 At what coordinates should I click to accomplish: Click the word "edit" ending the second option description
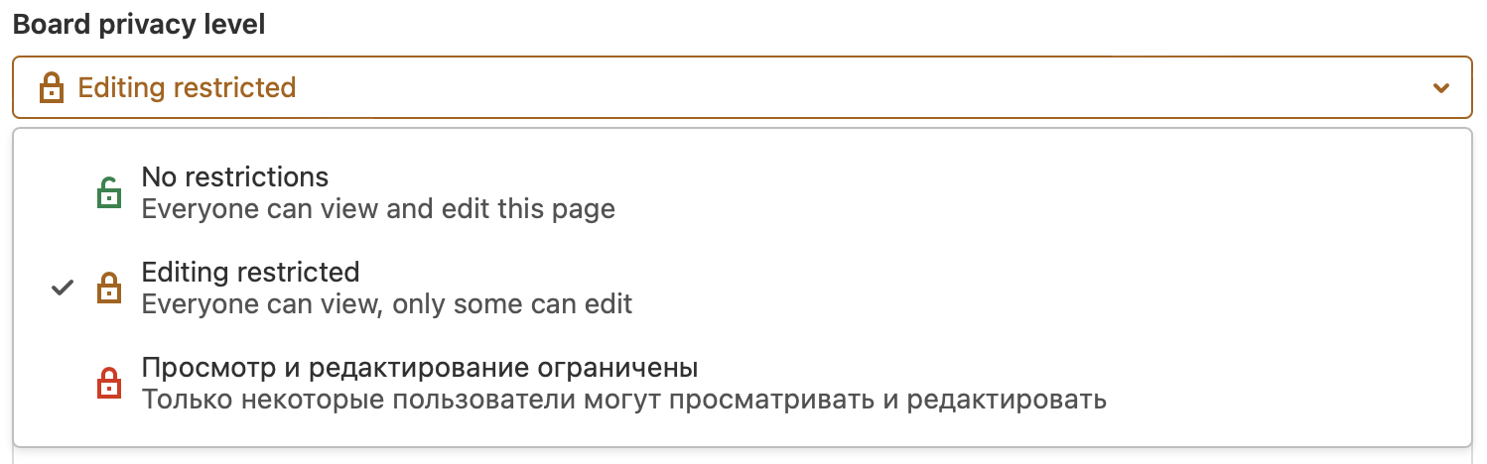[x=610, y=303]
